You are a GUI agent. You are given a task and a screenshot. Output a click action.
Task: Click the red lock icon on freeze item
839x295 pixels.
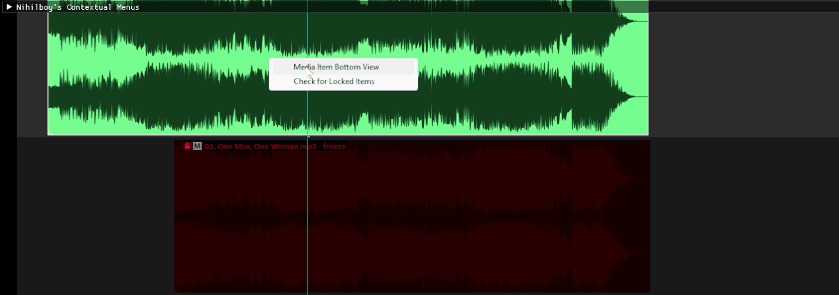(187, 147)
